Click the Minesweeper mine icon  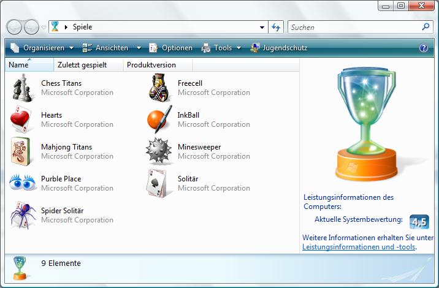pos(158,150)
